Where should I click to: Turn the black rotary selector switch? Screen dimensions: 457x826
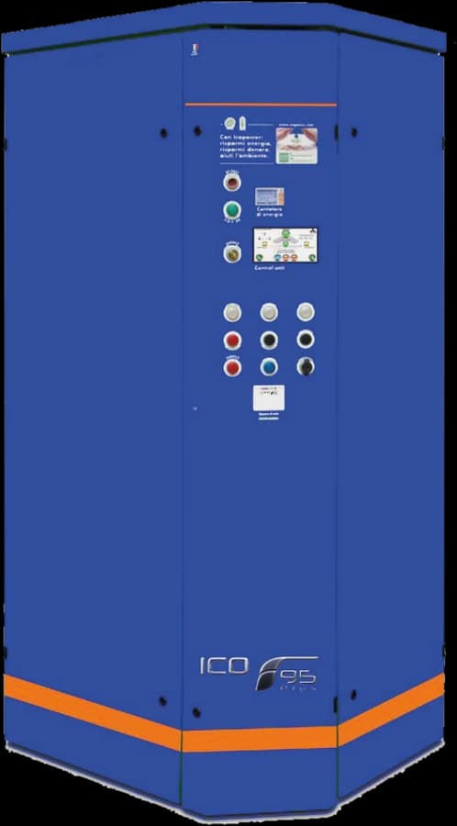pyautogui.click(x=306, y=366)
